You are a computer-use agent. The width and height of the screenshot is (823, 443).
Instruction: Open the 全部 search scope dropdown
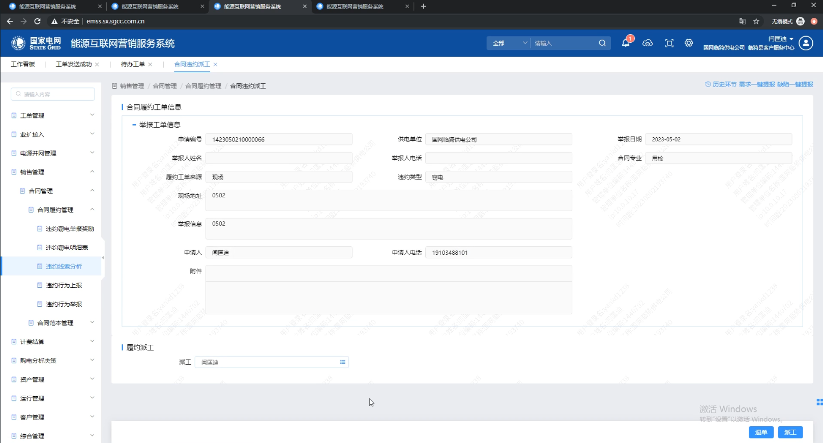[x=509, y=43]
